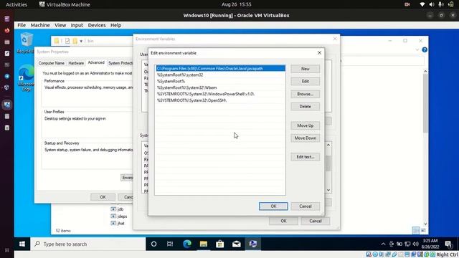Open the Mail app from the taskbar
459x258 pixels.
pos(237,244)
